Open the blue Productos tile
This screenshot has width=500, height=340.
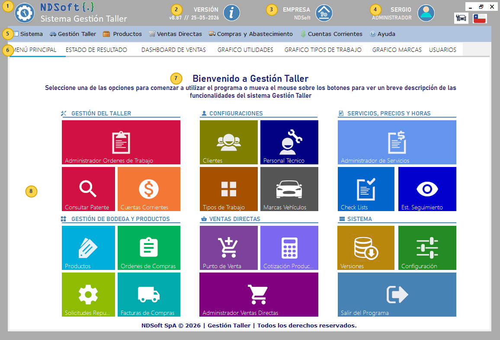tap(88, 248)
